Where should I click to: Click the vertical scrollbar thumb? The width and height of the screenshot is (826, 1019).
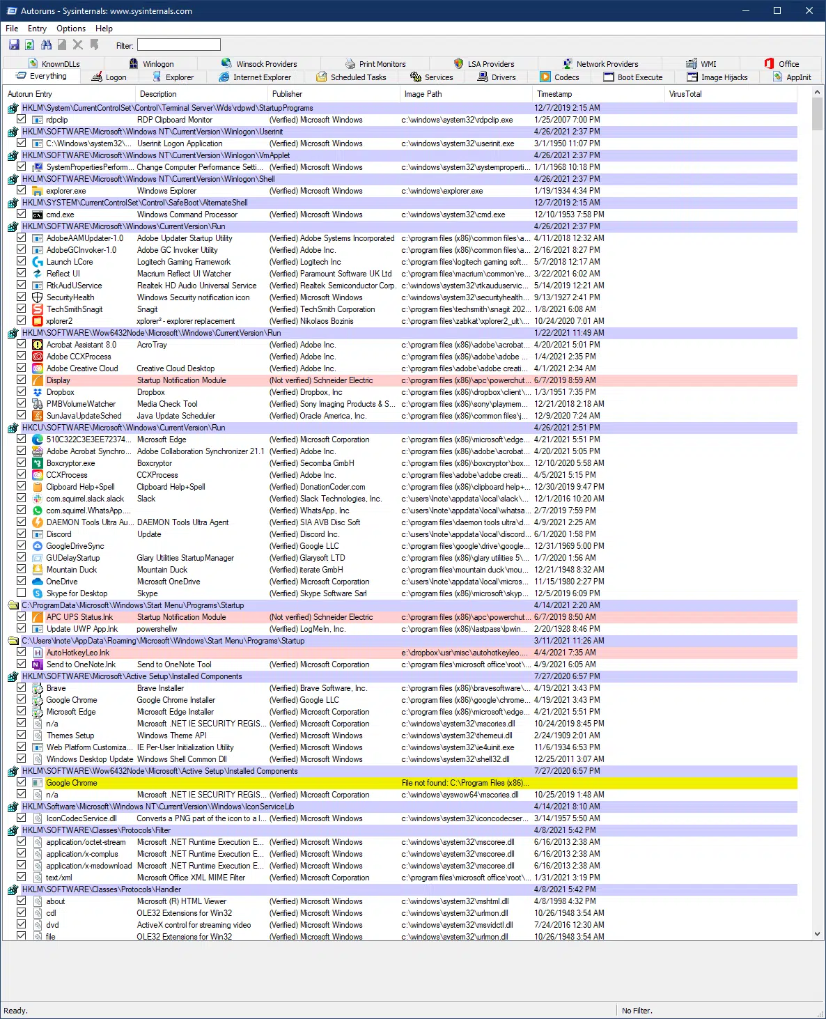[x=817, y=114]
